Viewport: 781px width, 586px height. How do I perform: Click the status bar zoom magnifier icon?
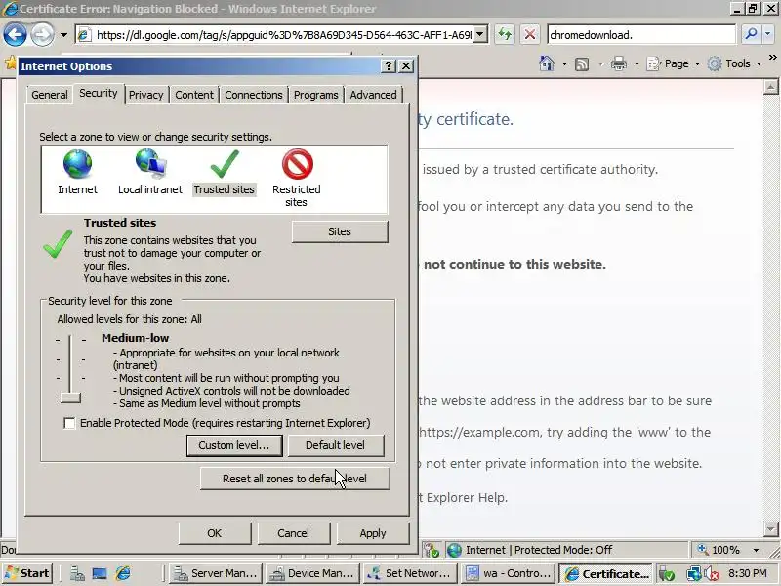(x=702, y=550)
